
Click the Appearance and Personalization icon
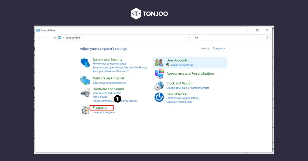[x=159, y=74]
